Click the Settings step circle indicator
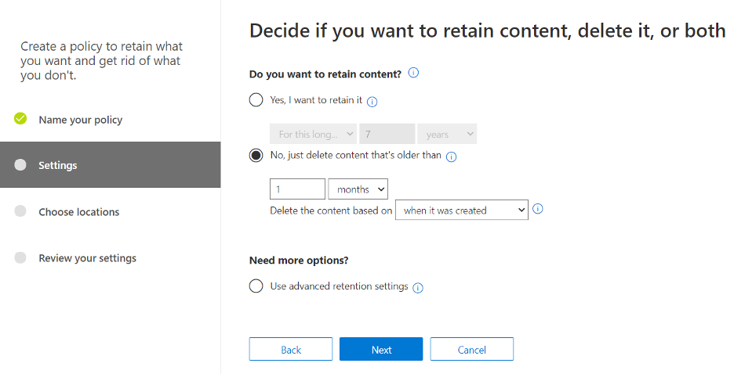This screenshot has height=374, width=734. point(20,164)
